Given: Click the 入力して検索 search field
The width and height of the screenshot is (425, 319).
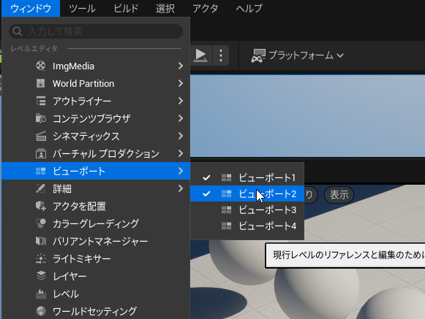Looking at the screenshot, I should [x=96, y=31].
